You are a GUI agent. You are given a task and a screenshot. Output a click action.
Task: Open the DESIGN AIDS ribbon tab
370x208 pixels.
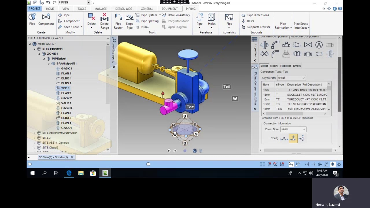[123, 9]
